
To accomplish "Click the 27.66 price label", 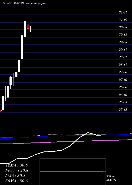I will [x=123, y=72].
